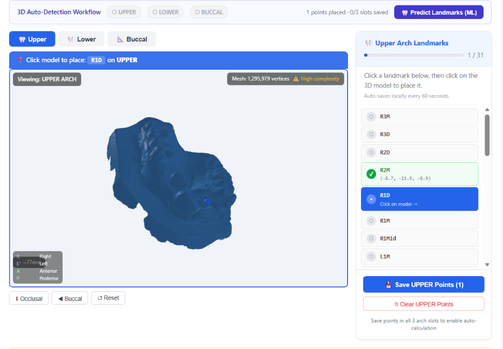Click the landmark list scrollbar thumb
Screen dimensions: 503x349
click(487, 135)
